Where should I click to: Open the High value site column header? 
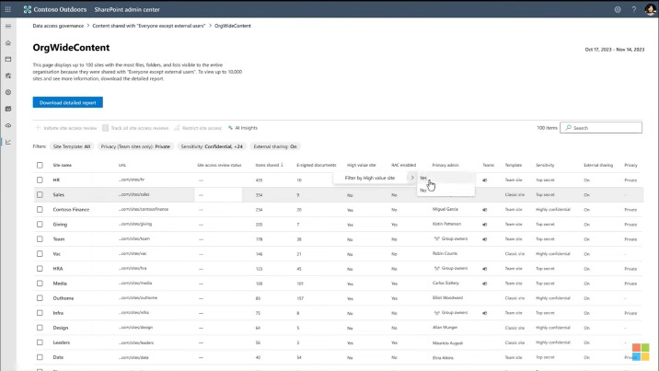[x=361, y=165]
